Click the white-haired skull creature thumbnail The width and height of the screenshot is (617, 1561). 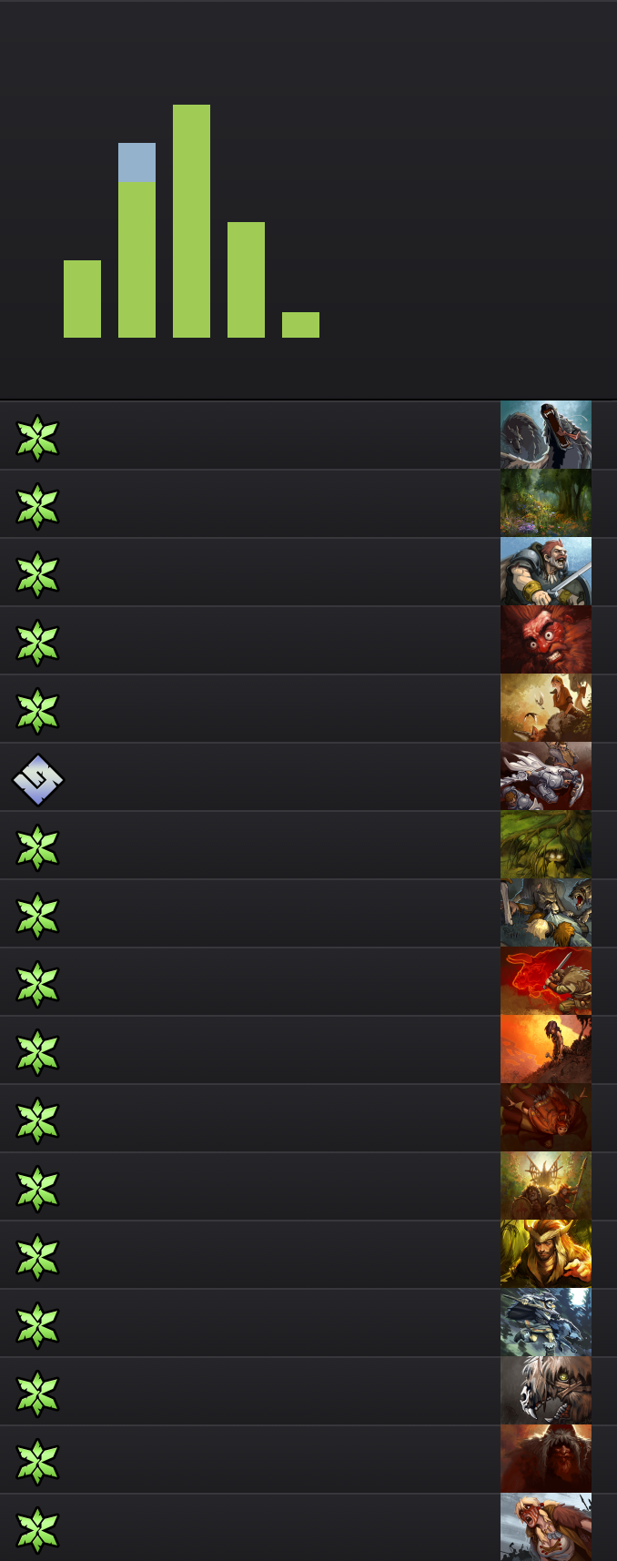(546, 1391)
